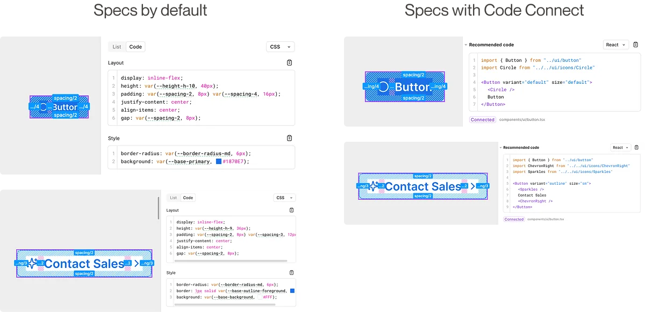Click "--base-background" variable in Contact Sales Style code
The height and width of the screenshot is (312, 645).
coord(234,297)
